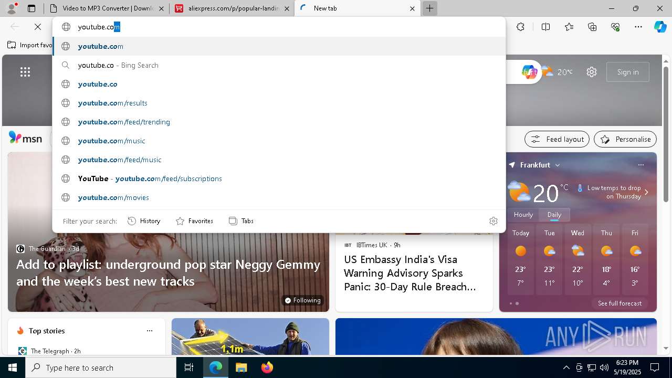This screenshot has width=672, height=378.
Task: Open the Extensions puzzle icon
Action: click(520, 27)
